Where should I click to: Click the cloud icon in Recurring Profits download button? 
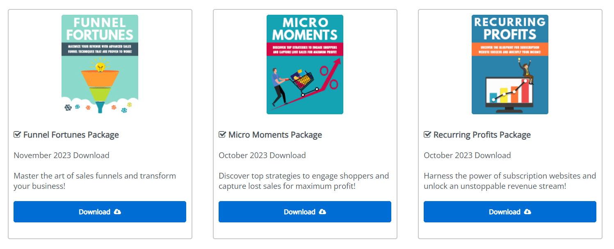527,212
